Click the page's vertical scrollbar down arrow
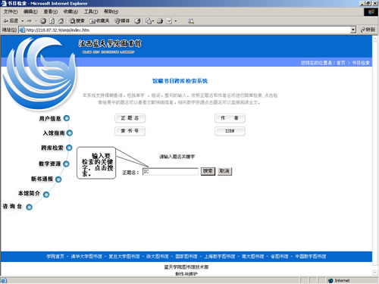The width and height of the screenshot is (379, 284). [375, 273]
